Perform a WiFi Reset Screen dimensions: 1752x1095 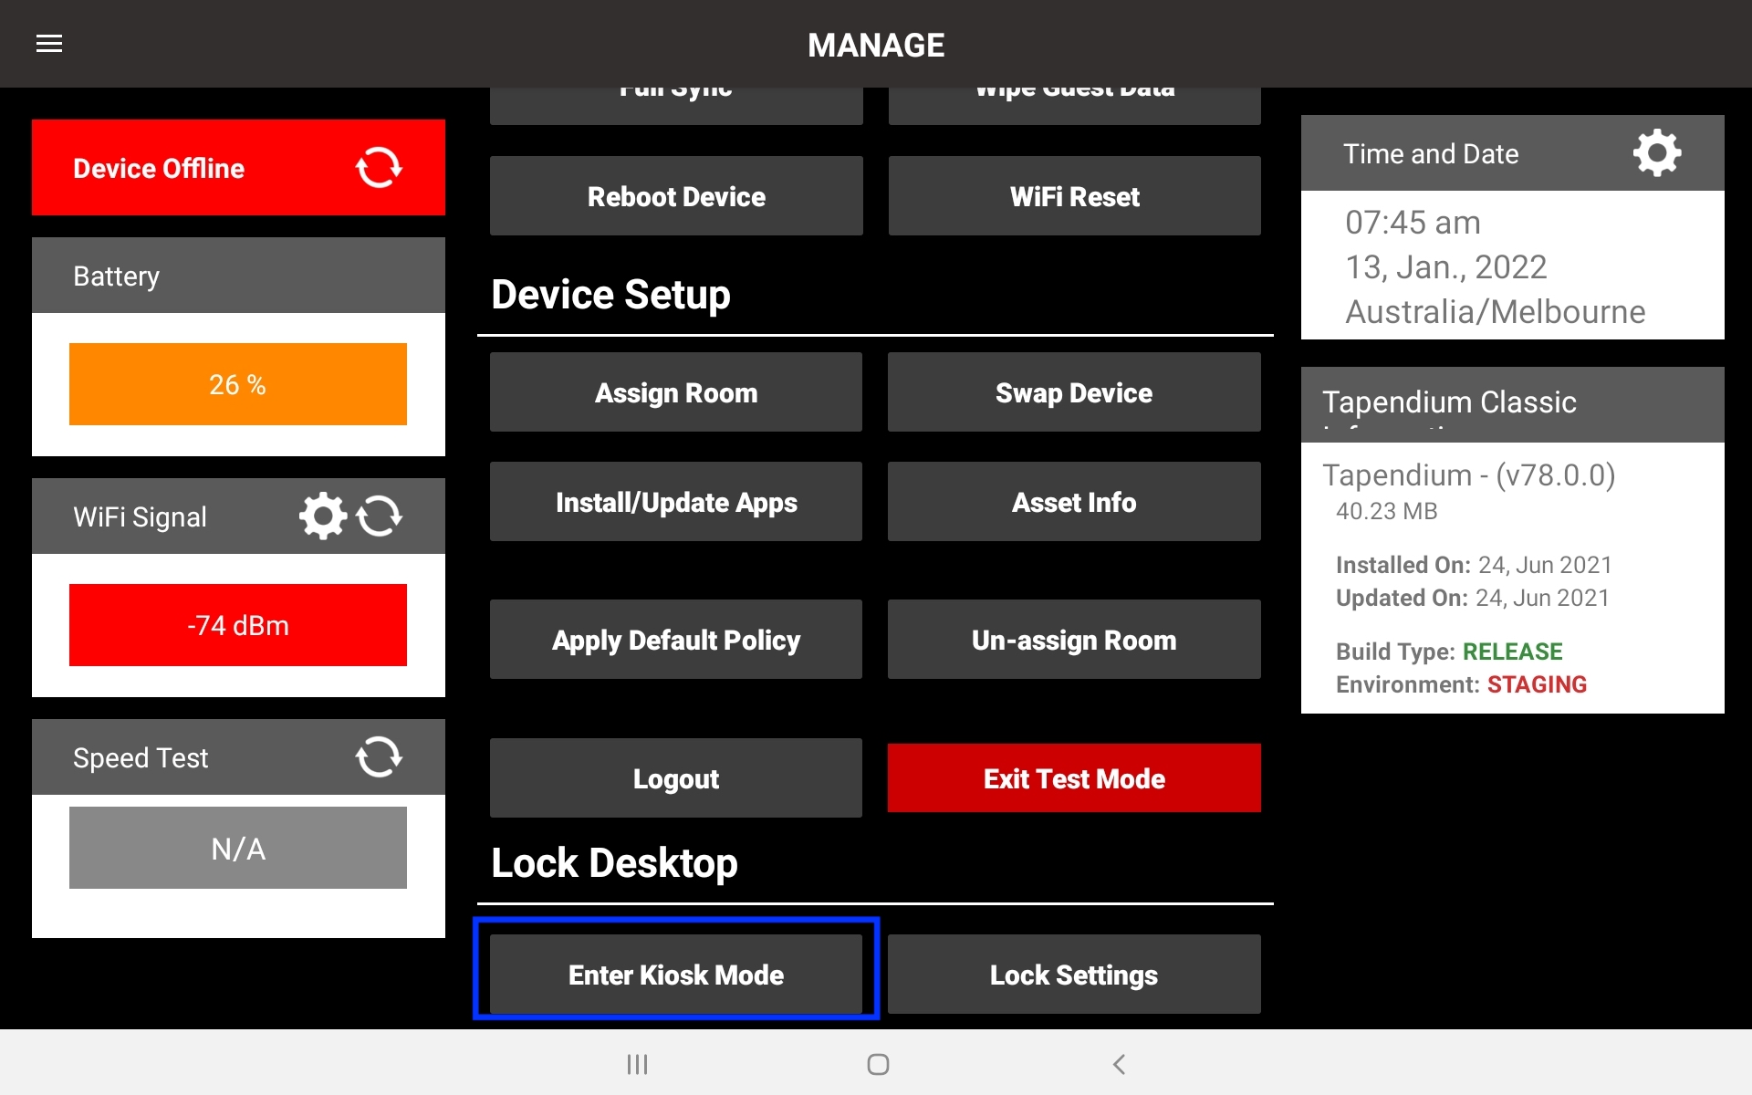click(1073, 195)
